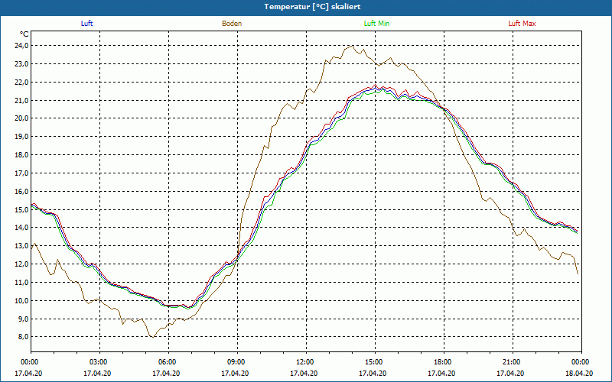Click the 8,0 y-axis value
Image resolution: width=612 pixels, height=382 pixels.
pos(23,337)
